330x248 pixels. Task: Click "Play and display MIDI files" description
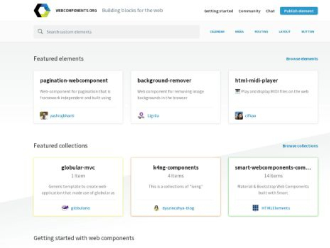274,91
